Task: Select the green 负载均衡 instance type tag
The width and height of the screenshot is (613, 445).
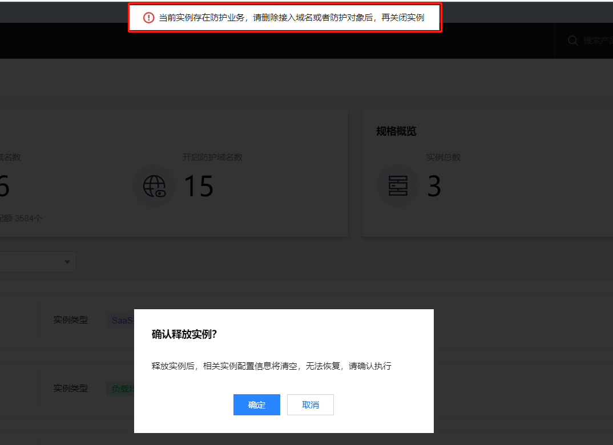Action: point(122,389)
